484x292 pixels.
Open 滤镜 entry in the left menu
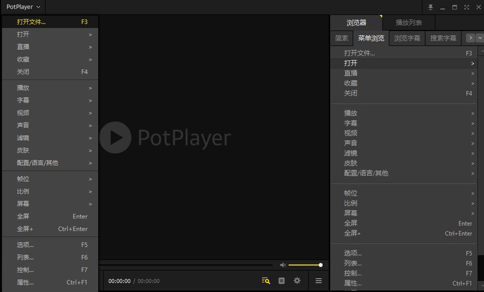click(50, 138)
